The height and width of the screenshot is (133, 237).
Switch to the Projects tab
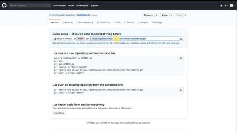pos(103,23)
